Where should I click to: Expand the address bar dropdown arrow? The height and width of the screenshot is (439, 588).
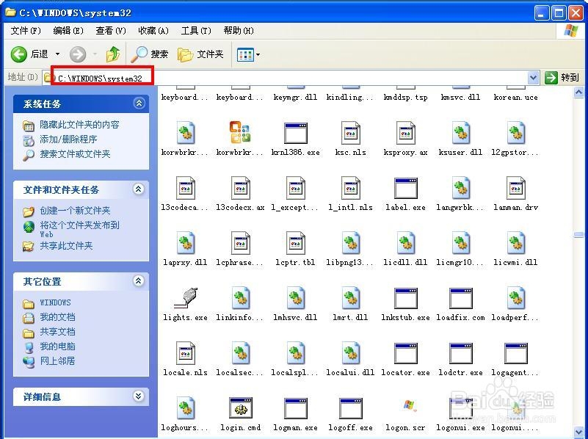tap(533, 78)
